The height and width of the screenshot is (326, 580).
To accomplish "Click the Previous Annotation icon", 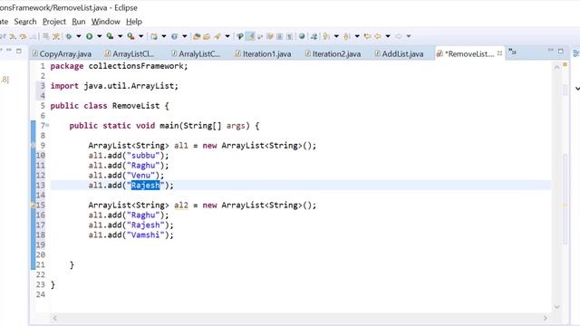I will 346,36.
